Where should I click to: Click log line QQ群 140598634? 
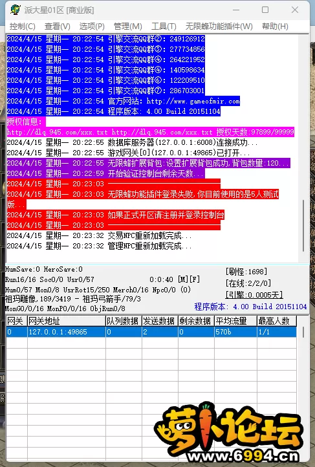105,70
